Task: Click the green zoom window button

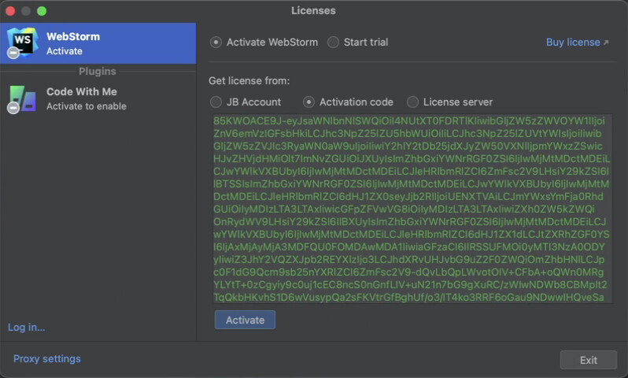Action: pyautogui.click(x=42, y=11)
